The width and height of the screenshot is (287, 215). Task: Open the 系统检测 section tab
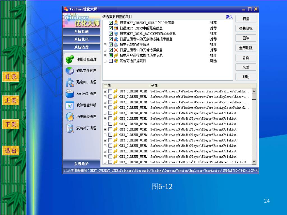click(82, 31)
